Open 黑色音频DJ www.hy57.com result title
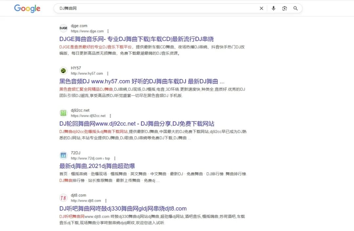The height and width of the screenshot is (231, 354). coord(142,81)
